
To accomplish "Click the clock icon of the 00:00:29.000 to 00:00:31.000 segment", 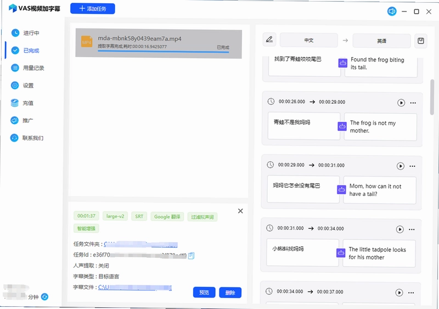I will click(x=270, y=165).
